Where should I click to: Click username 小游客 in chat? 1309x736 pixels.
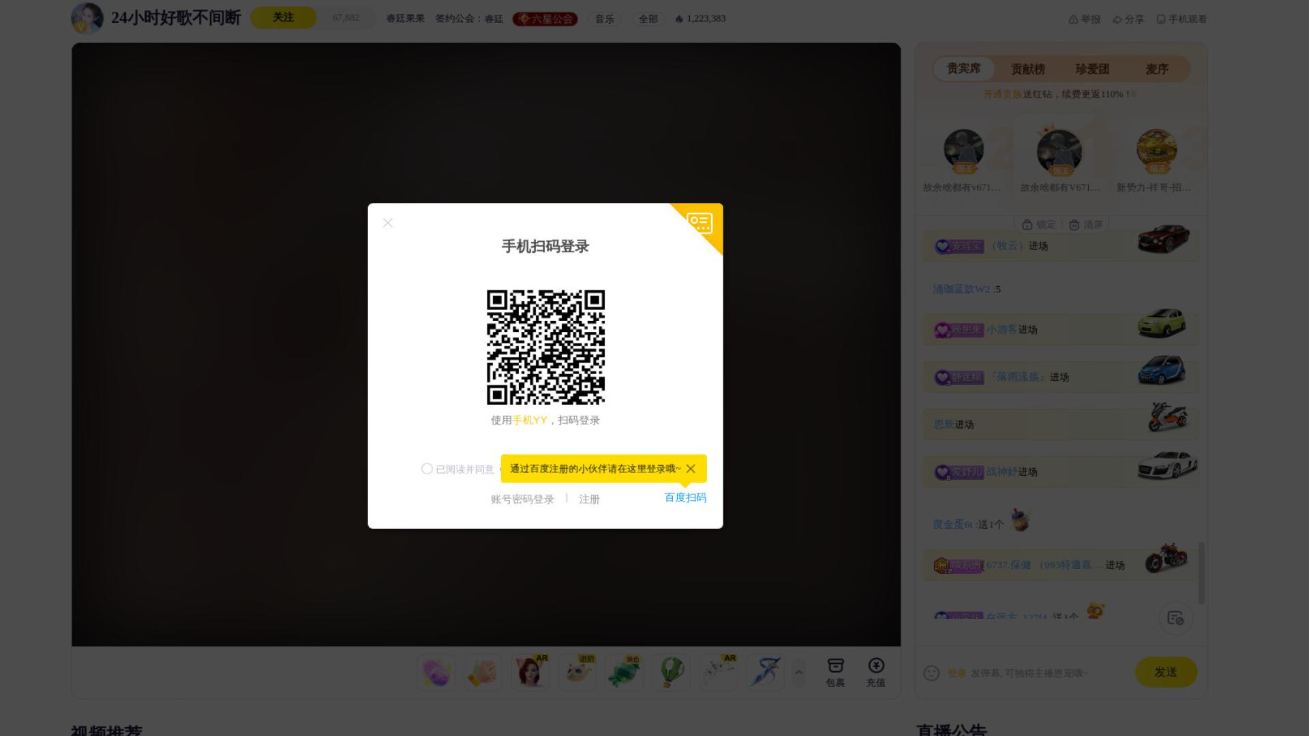[1002, 329]
